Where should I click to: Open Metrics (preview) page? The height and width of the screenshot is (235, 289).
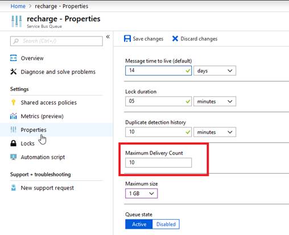[x=56, y=116]
